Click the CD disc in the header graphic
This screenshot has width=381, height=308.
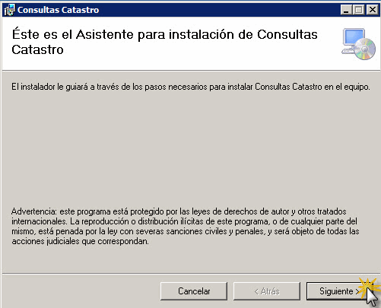pos(365,49)
